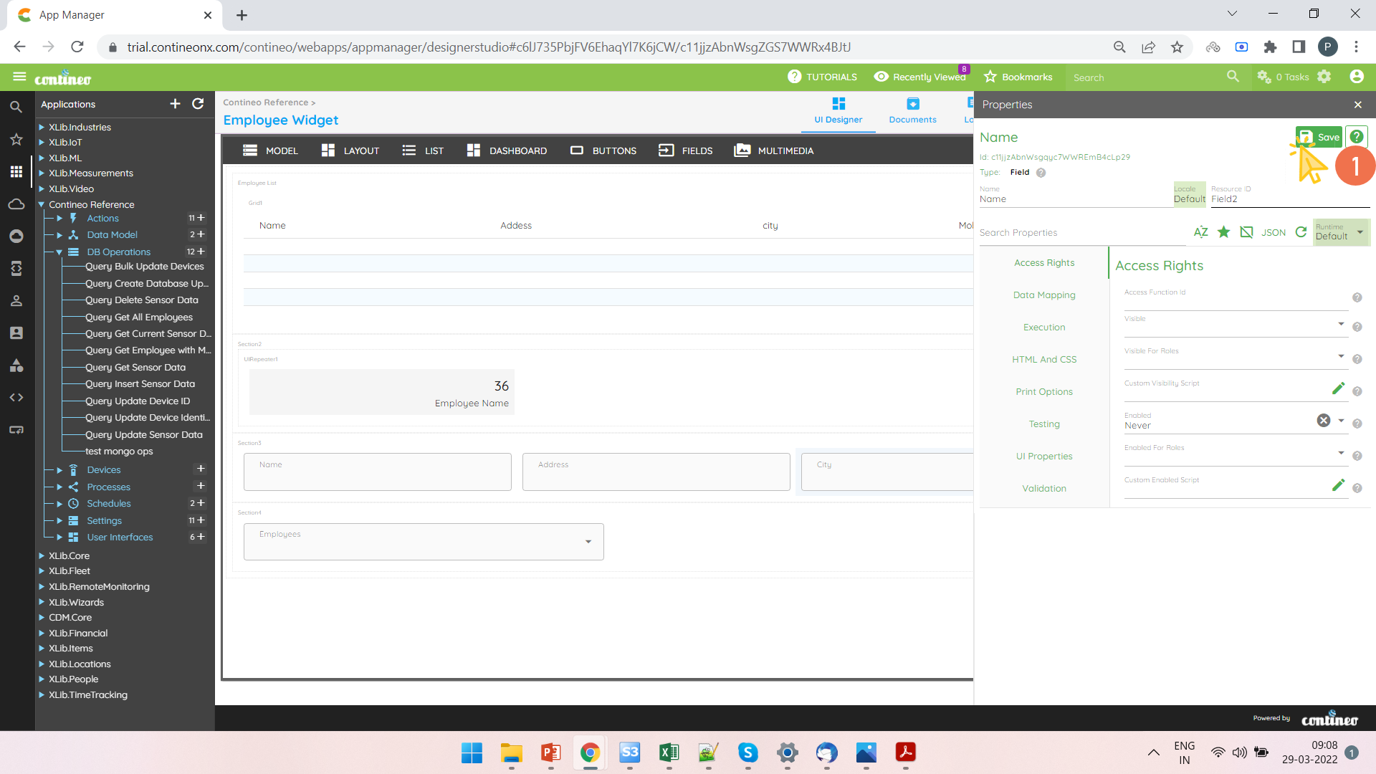Open the Enabled For Roles dropdown

(1340, 453)
